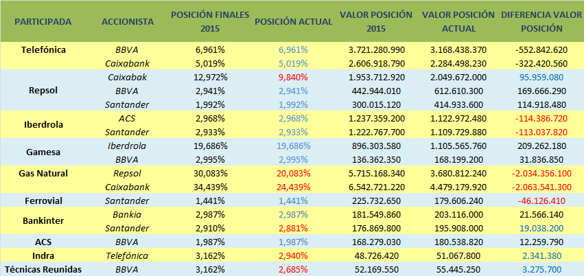The image size is (584, 276).
Task: Select the Repsol participada cell
Action: tap(43, 90)
